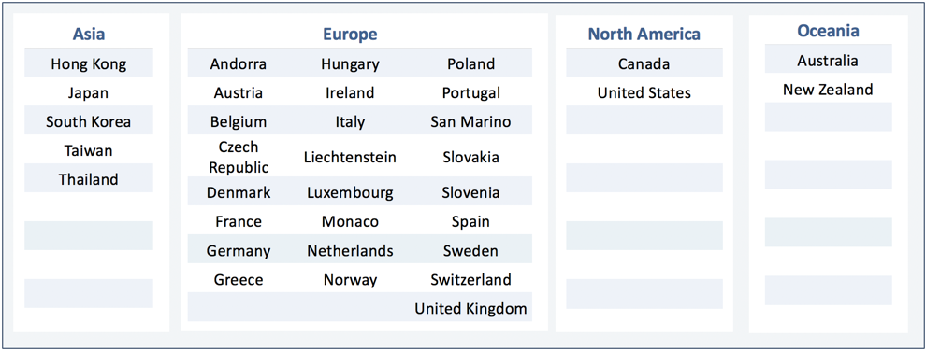Click the Australia cell
This screenshot has height=350, width=926.
coord(828,60)
